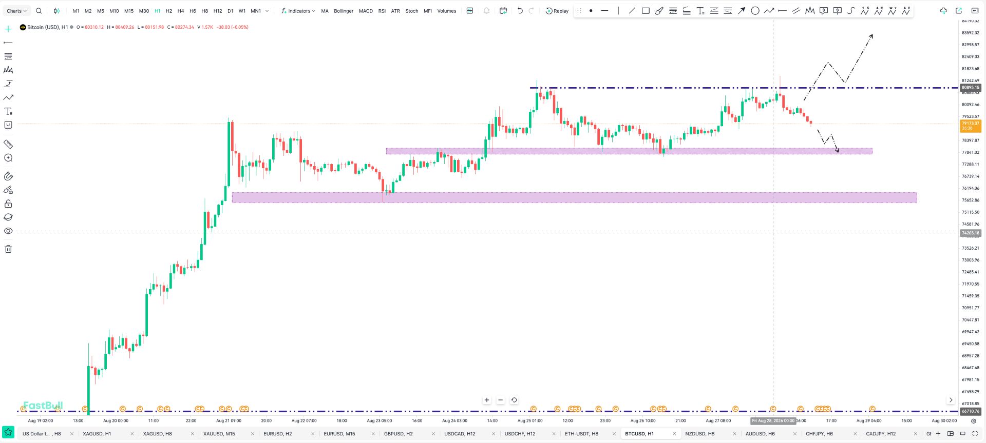This screenshot has width=986, height=443.
Task: Set the timeframe to W1
Action: pyautogui.click(x=242, y=11)
